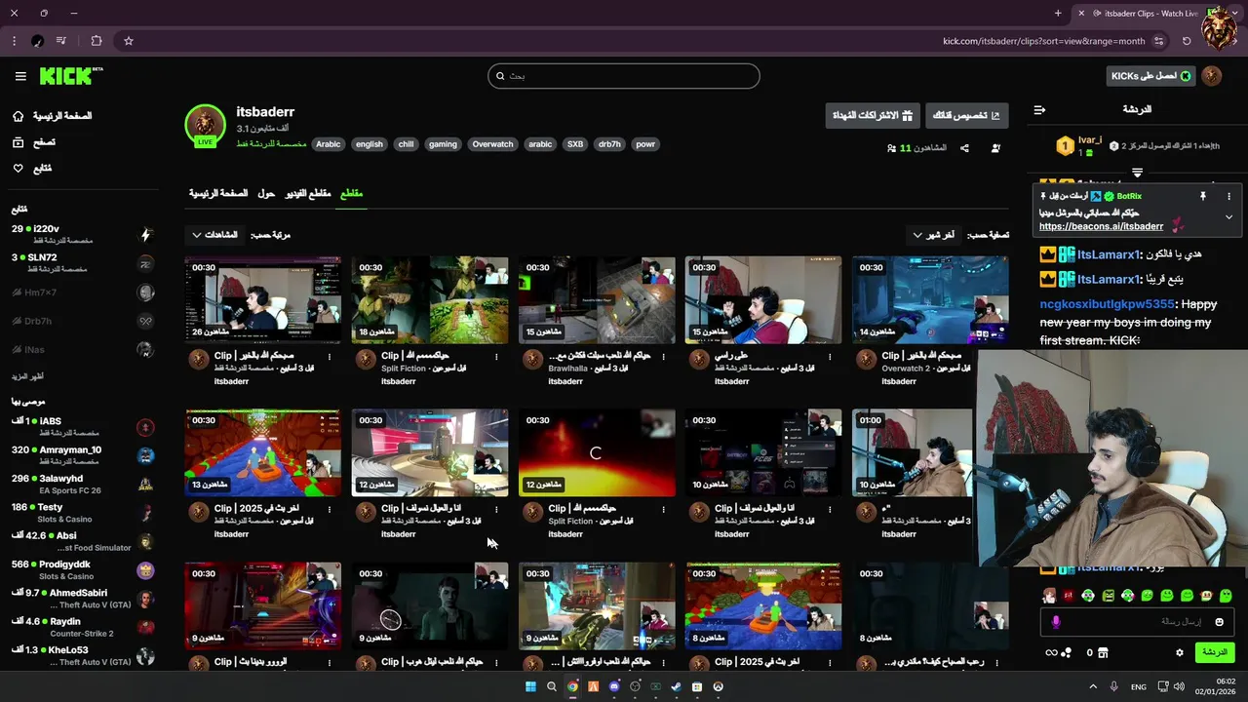This screenshot has height=702, width=1248.
Task: Open the beacons.ai/itsbaderr link
Action: pyautogui.click(x=1101, y=226)
